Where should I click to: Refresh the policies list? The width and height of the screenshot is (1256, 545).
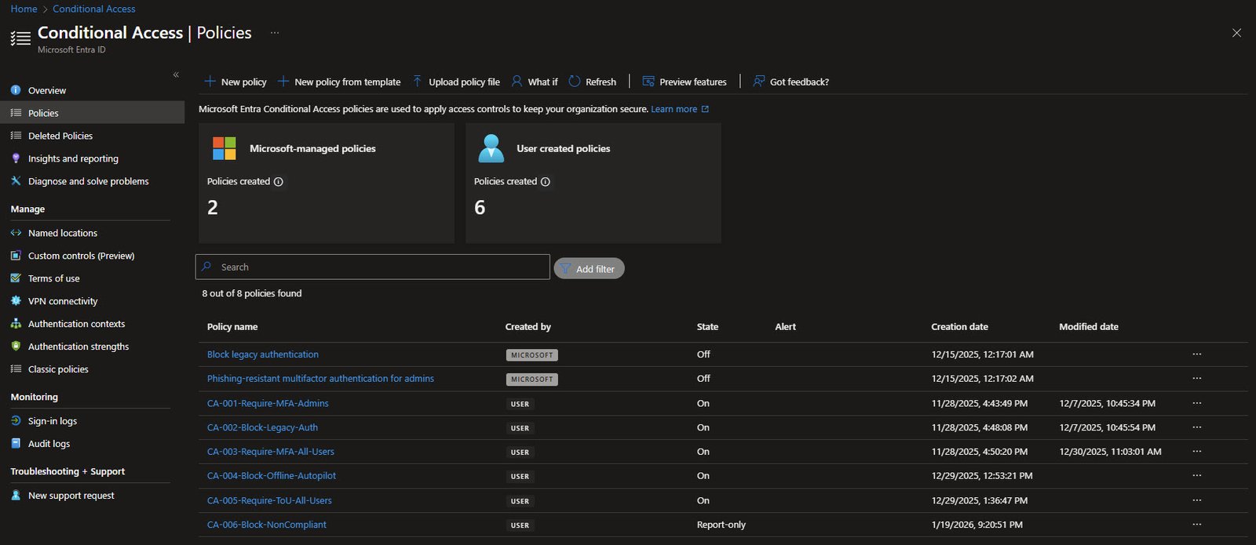(x=593, y=82)
